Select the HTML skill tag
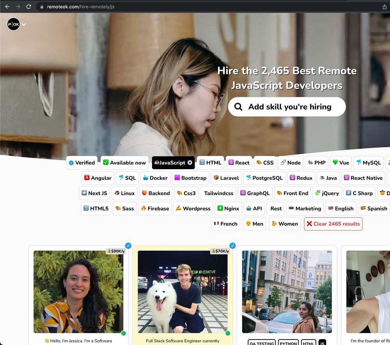The height and width of the screenshot is (345, 390). point(211,163)
